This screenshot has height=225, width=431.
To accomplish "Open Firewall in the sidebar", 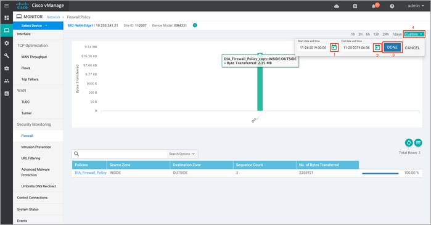I will (27, 136).
